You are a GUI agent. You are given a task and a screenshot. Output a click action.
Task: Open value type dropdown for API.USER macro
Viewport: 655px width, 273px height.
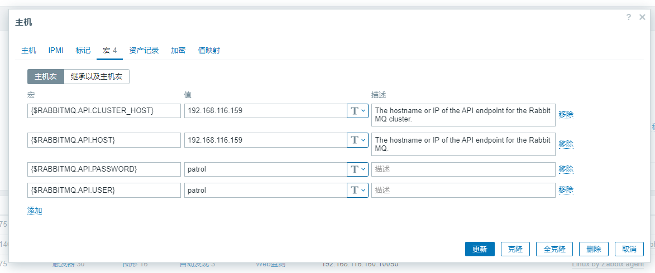(x=357, y=190)
